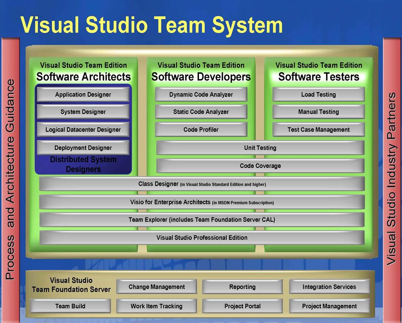The image size is (402, 323).
Task: Click the Project Management box
Action: tap(329, 306)
